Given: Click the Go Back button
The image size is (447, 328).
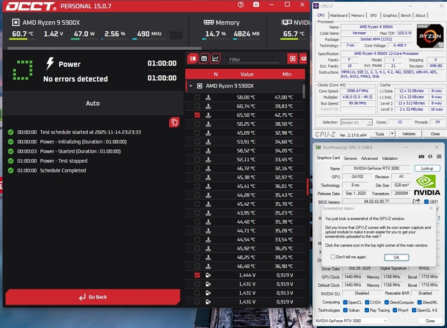Looking at the screenshot, I should point(93,297).
